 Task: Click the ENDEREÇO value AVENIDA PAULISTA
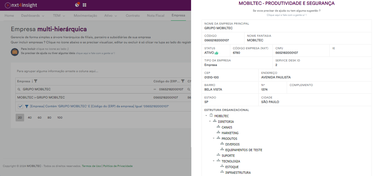tap(276, 77)
